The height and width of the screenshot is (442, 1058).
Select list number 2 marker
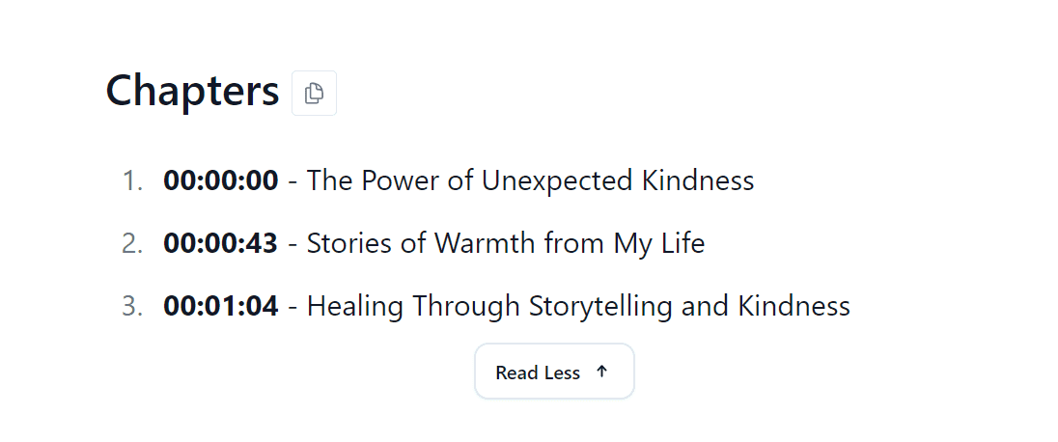click(x=132, y=243)
